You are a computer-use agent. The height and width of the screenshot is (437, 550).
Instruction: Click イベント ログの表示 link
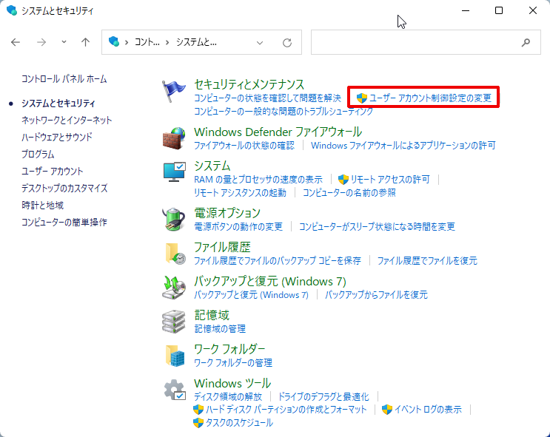[x=429, y=410]
